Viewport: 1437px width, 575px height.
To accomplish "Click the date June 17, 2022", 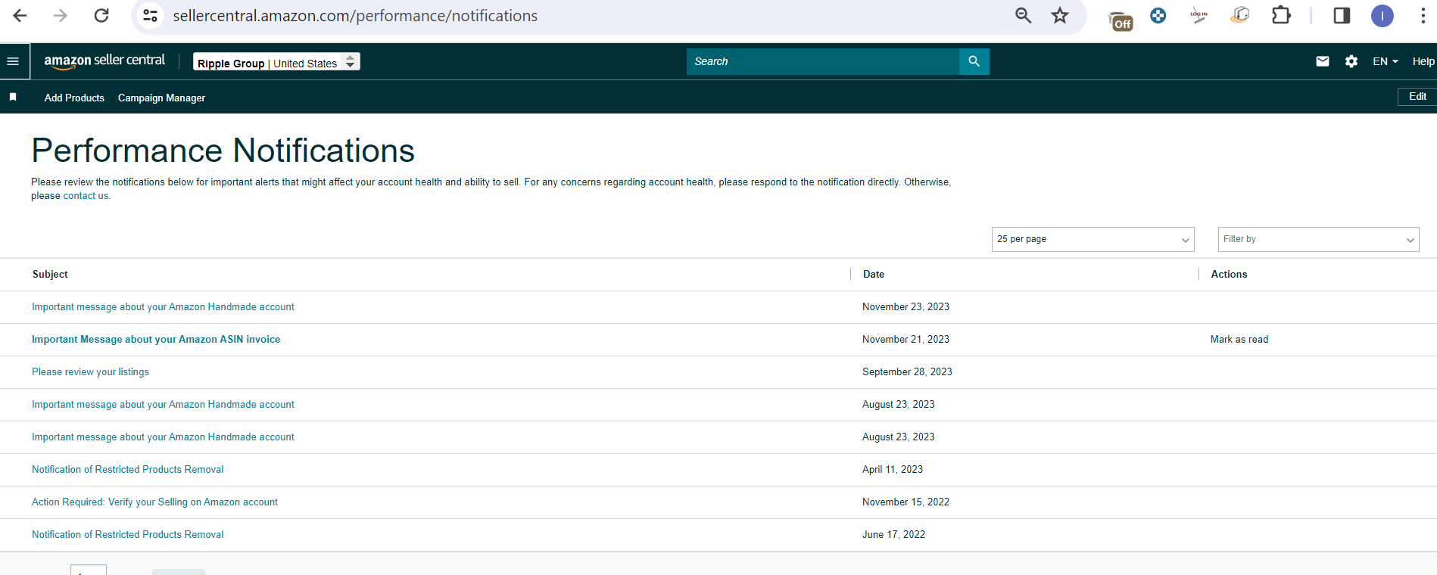I will point(893,535).
